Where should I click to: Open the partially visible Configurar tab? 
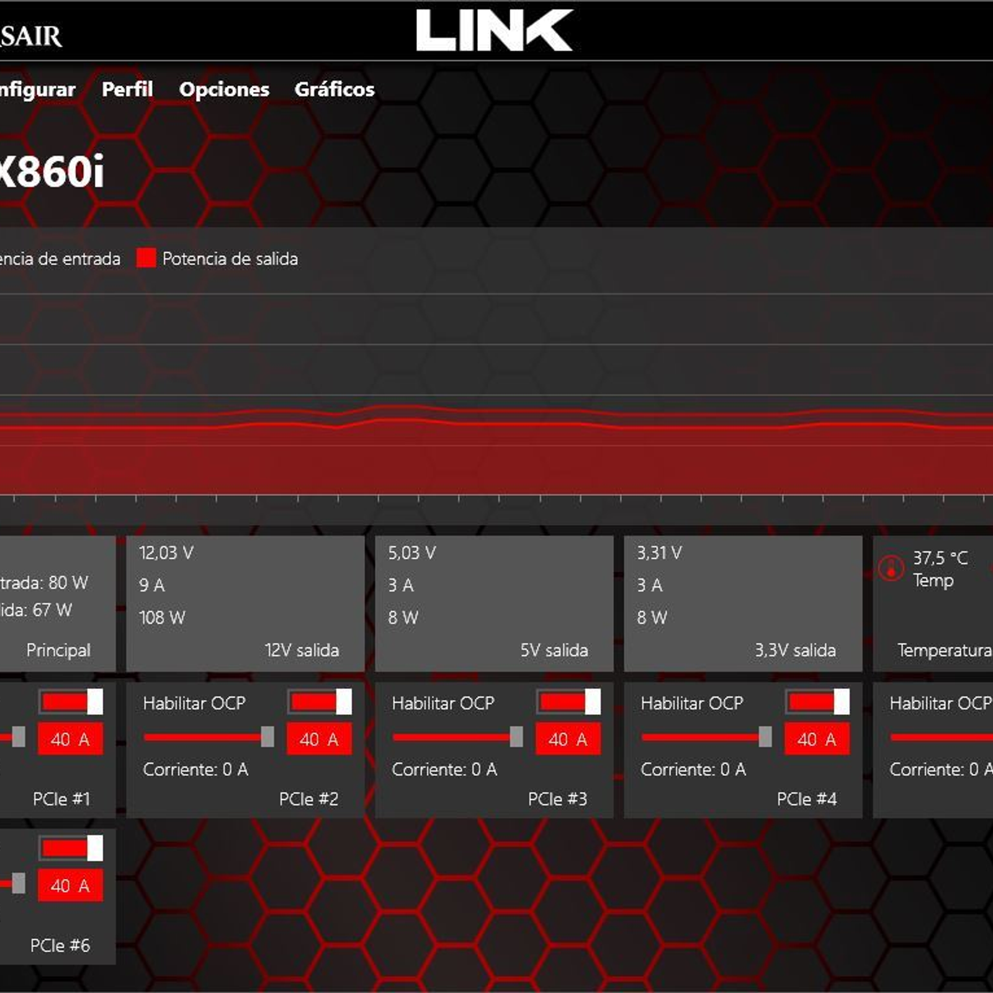(37, 89)
